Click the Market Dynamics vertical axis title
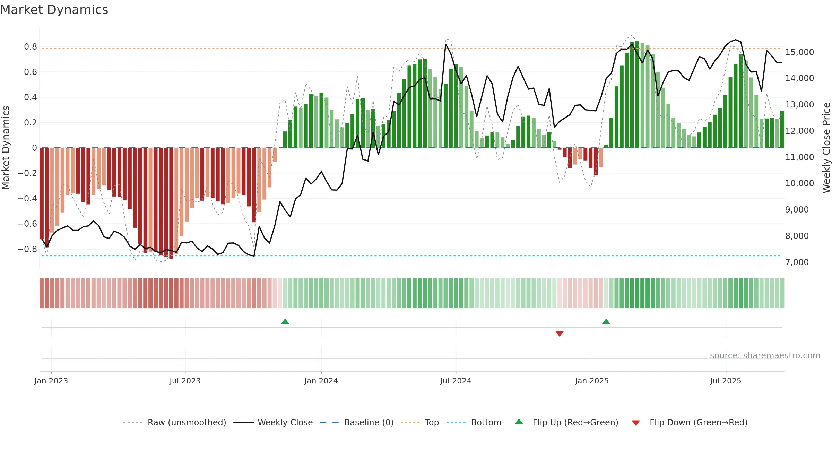 pos(6,148)
